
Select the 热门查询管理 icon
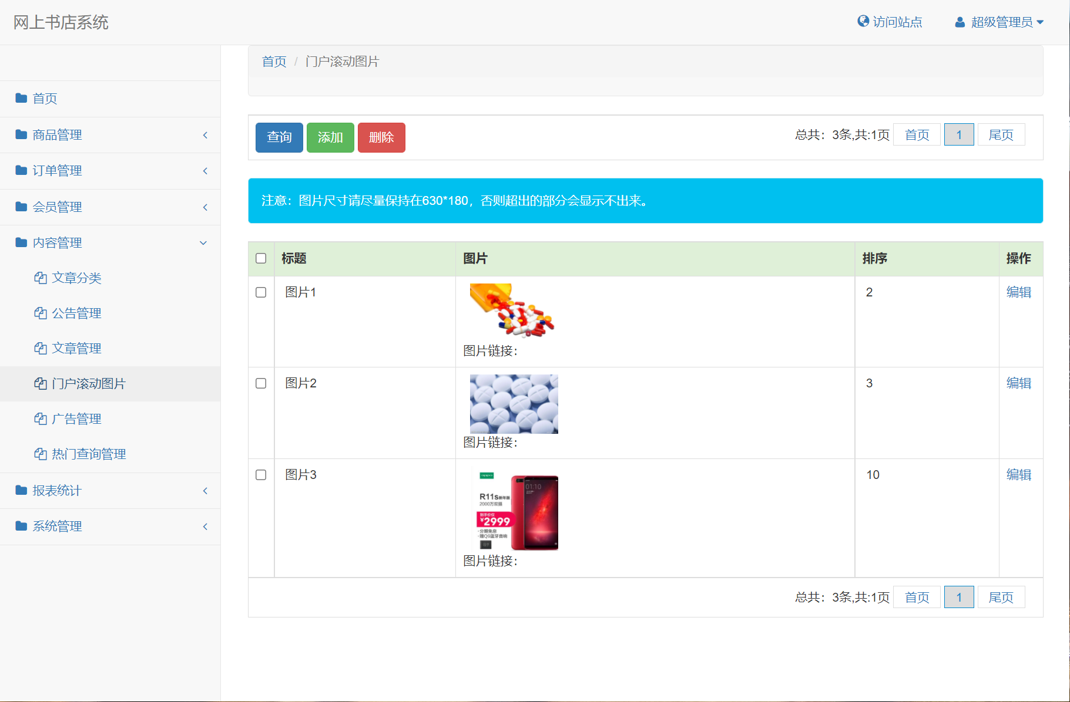40,454
